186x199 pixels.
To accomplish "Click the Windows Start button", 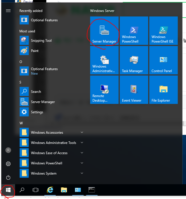I will coord(8,190).
